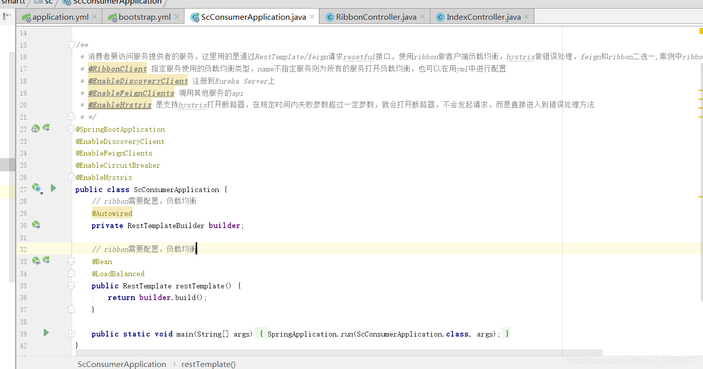Click the @EnableDiscoveryClient link in Javadoc line 18
This screenshot has height=369, width=703.
click(138, 81)
